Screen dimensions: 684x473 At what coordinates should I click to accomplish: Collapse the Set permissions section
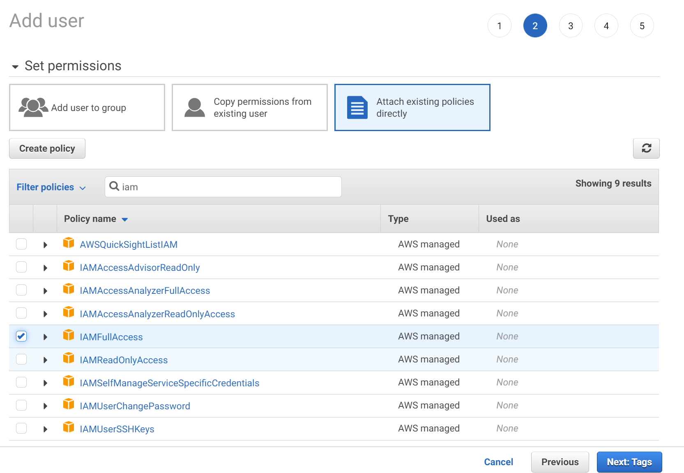[x=15, y=67]
